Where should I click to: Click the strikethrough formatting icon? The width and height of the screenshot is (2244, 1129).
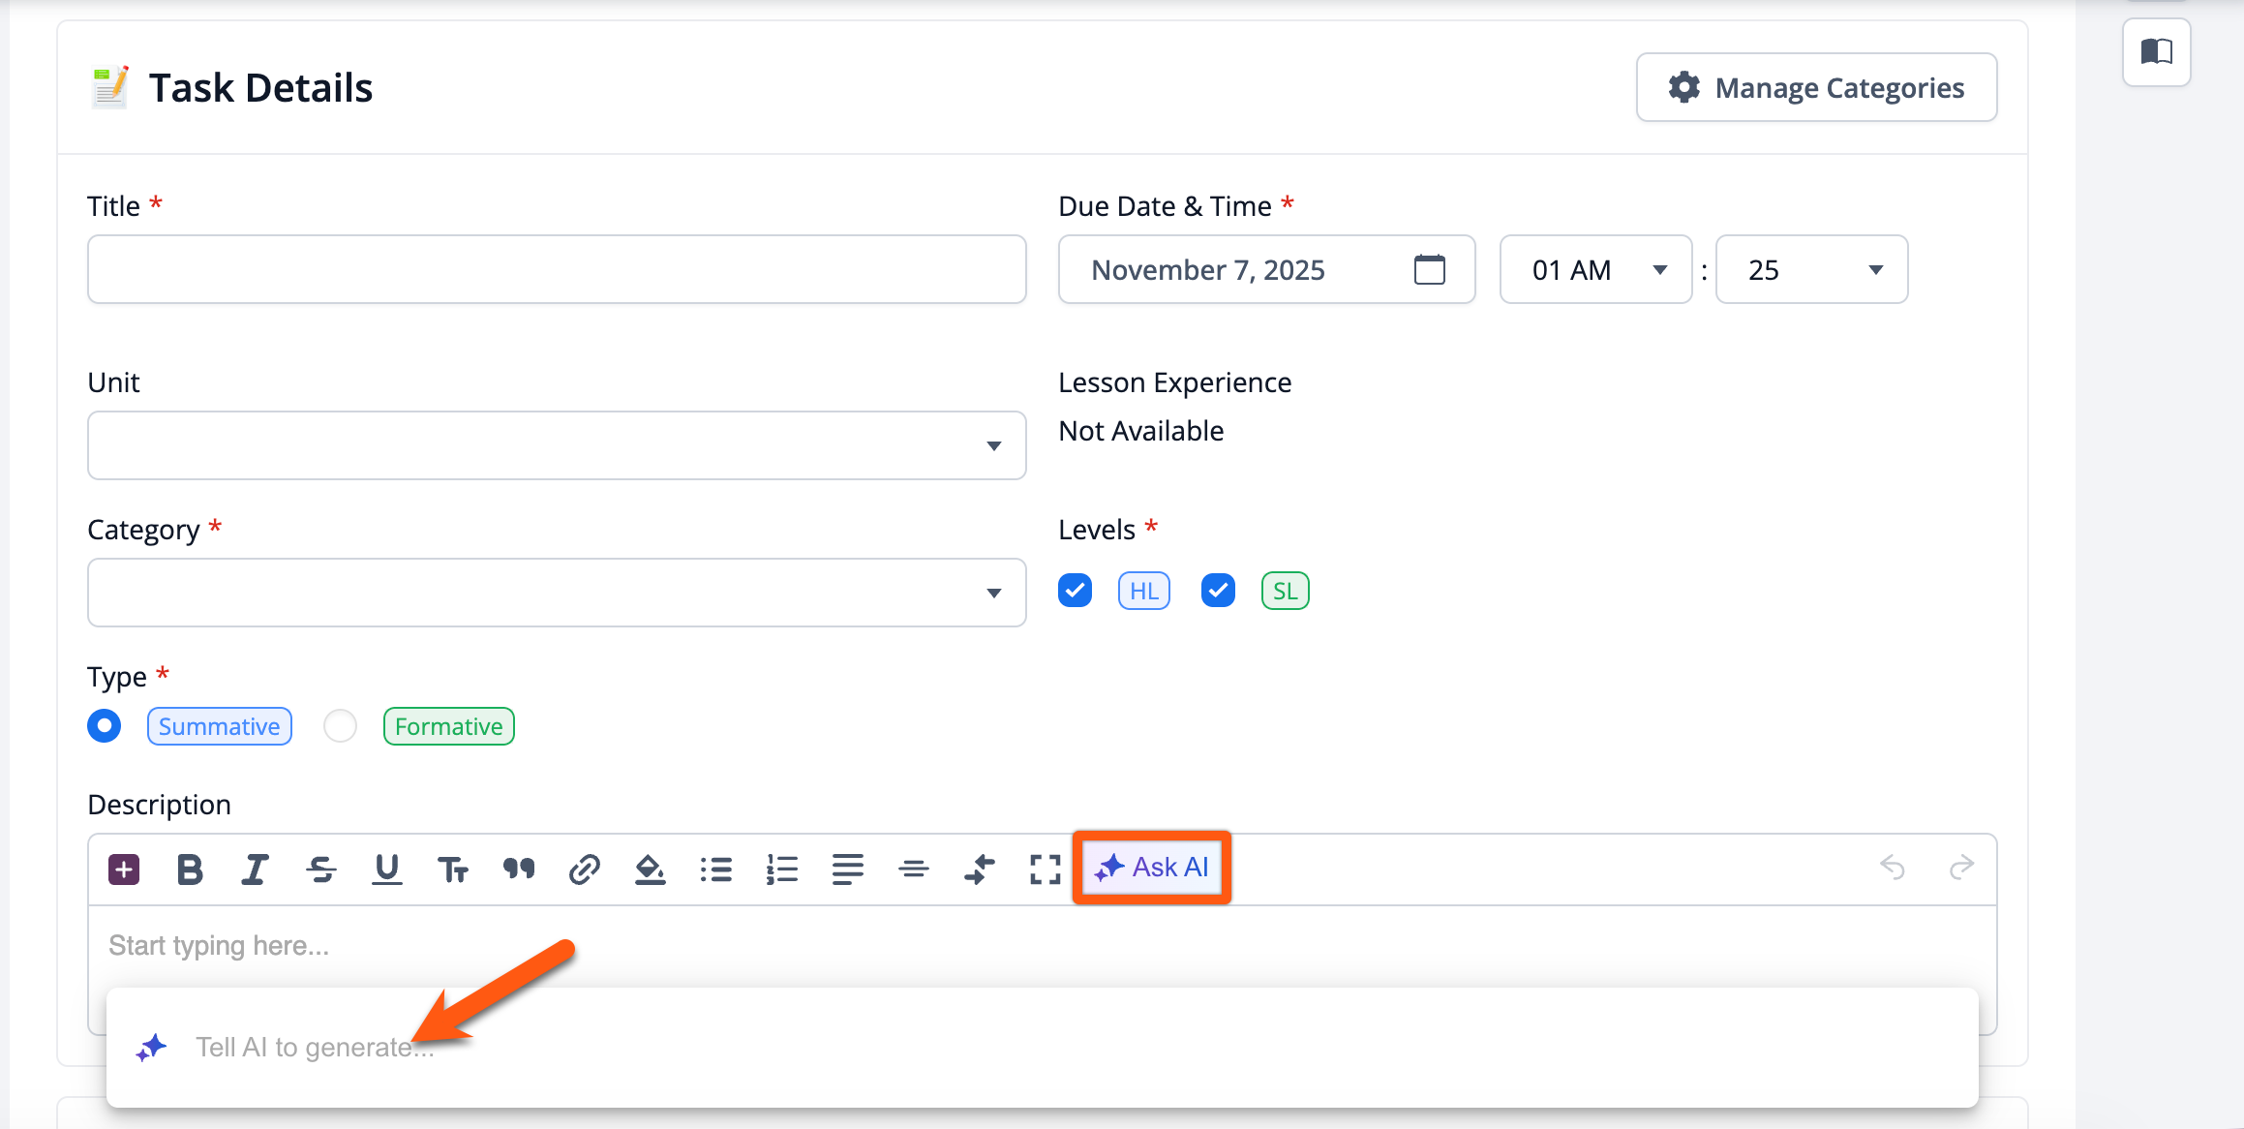click(320, 870)
